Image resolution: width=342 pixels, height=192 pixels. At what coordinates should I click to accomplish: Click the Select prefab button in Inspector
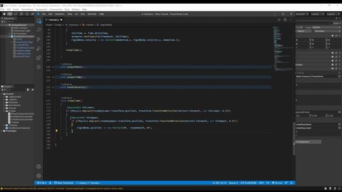304,31
